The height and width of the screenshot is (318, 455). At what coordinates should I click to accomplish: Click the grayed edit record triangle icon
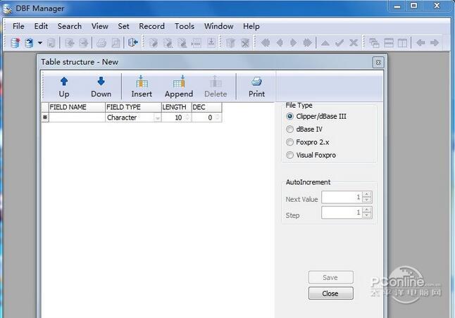pyautogui.click(x=325, y=43)
